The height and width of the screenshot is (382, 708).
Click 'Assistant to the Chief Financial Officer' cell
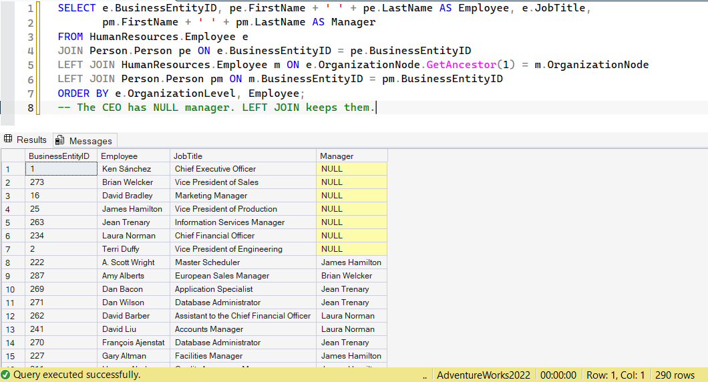(x=243, y=316)
